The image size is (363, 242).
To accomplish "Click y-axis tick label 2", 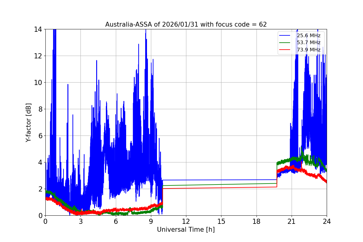I will (40, 189).
